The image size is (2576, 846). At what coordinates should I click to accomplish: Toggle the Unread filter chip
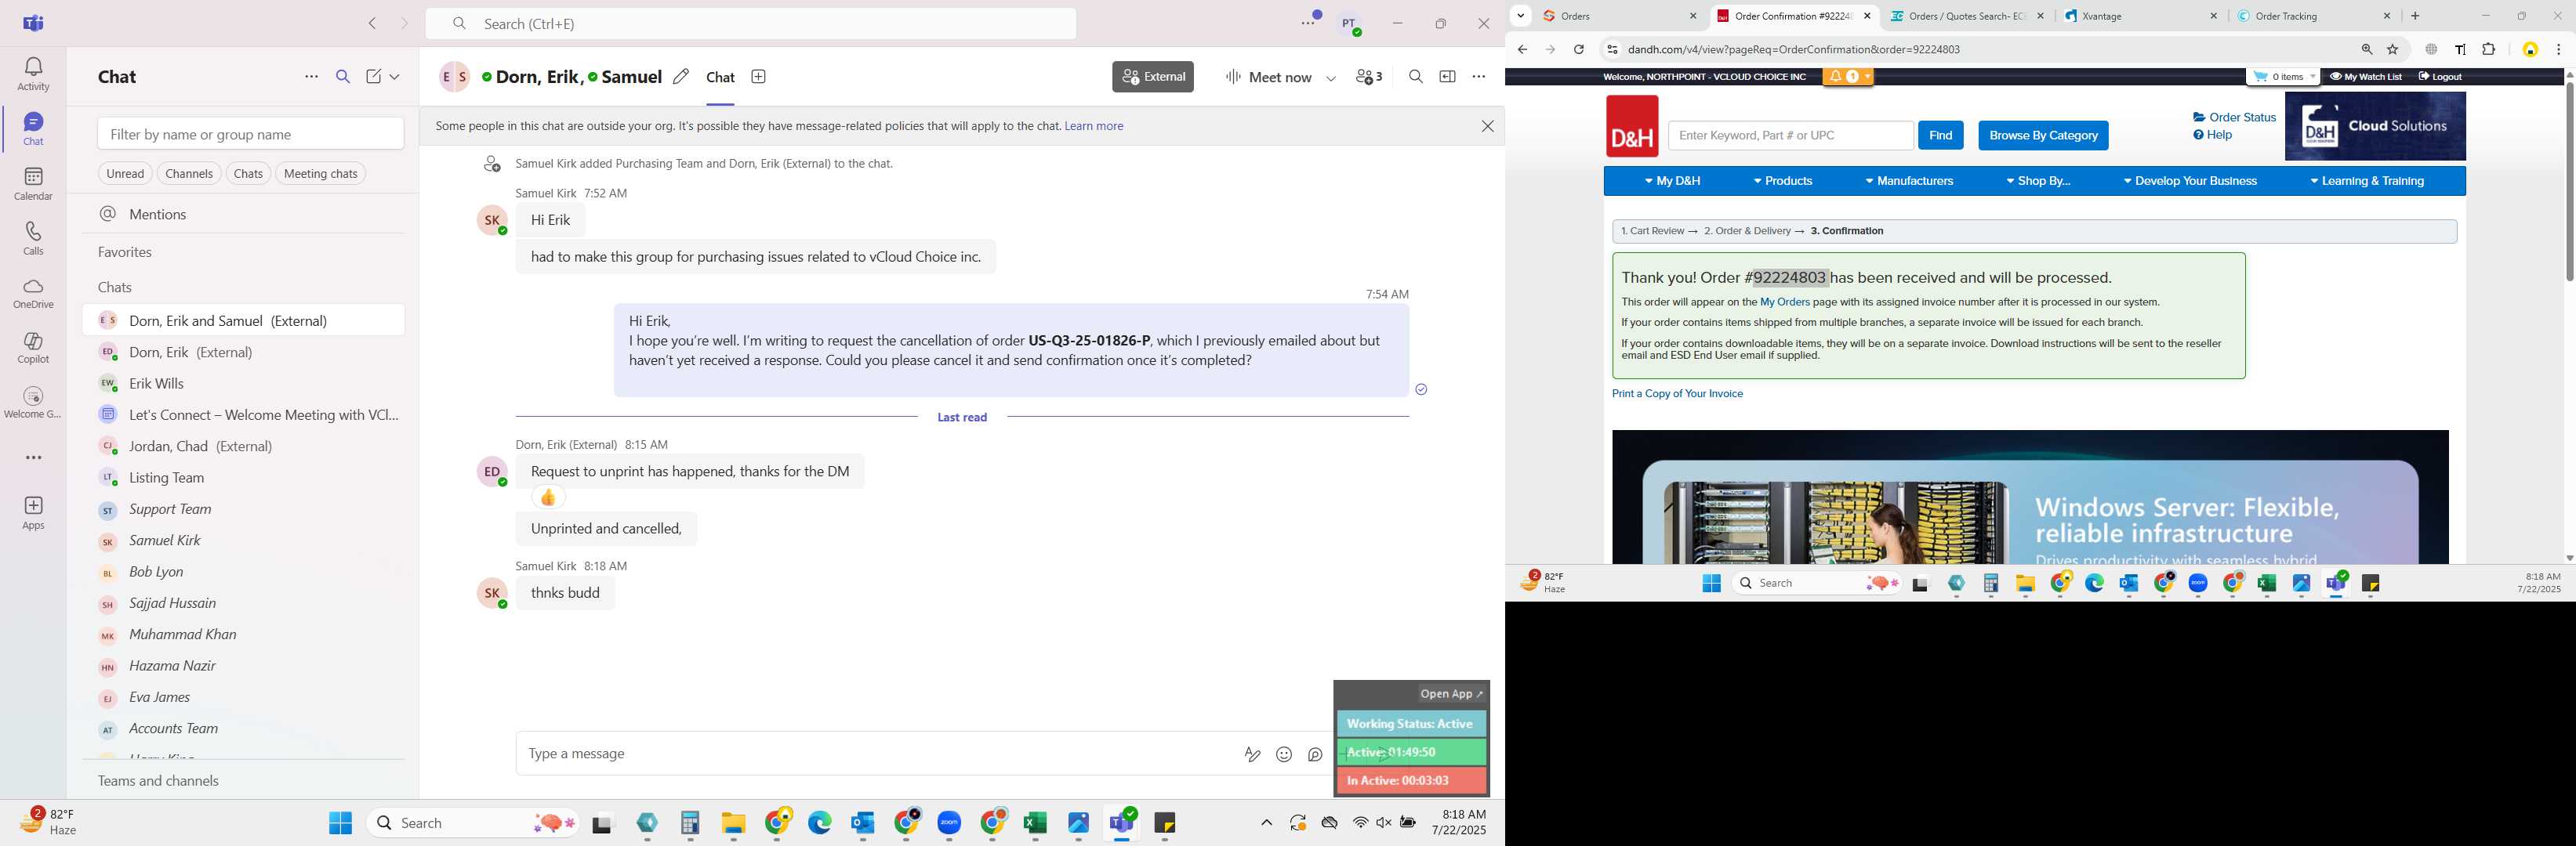click(125, 174)
